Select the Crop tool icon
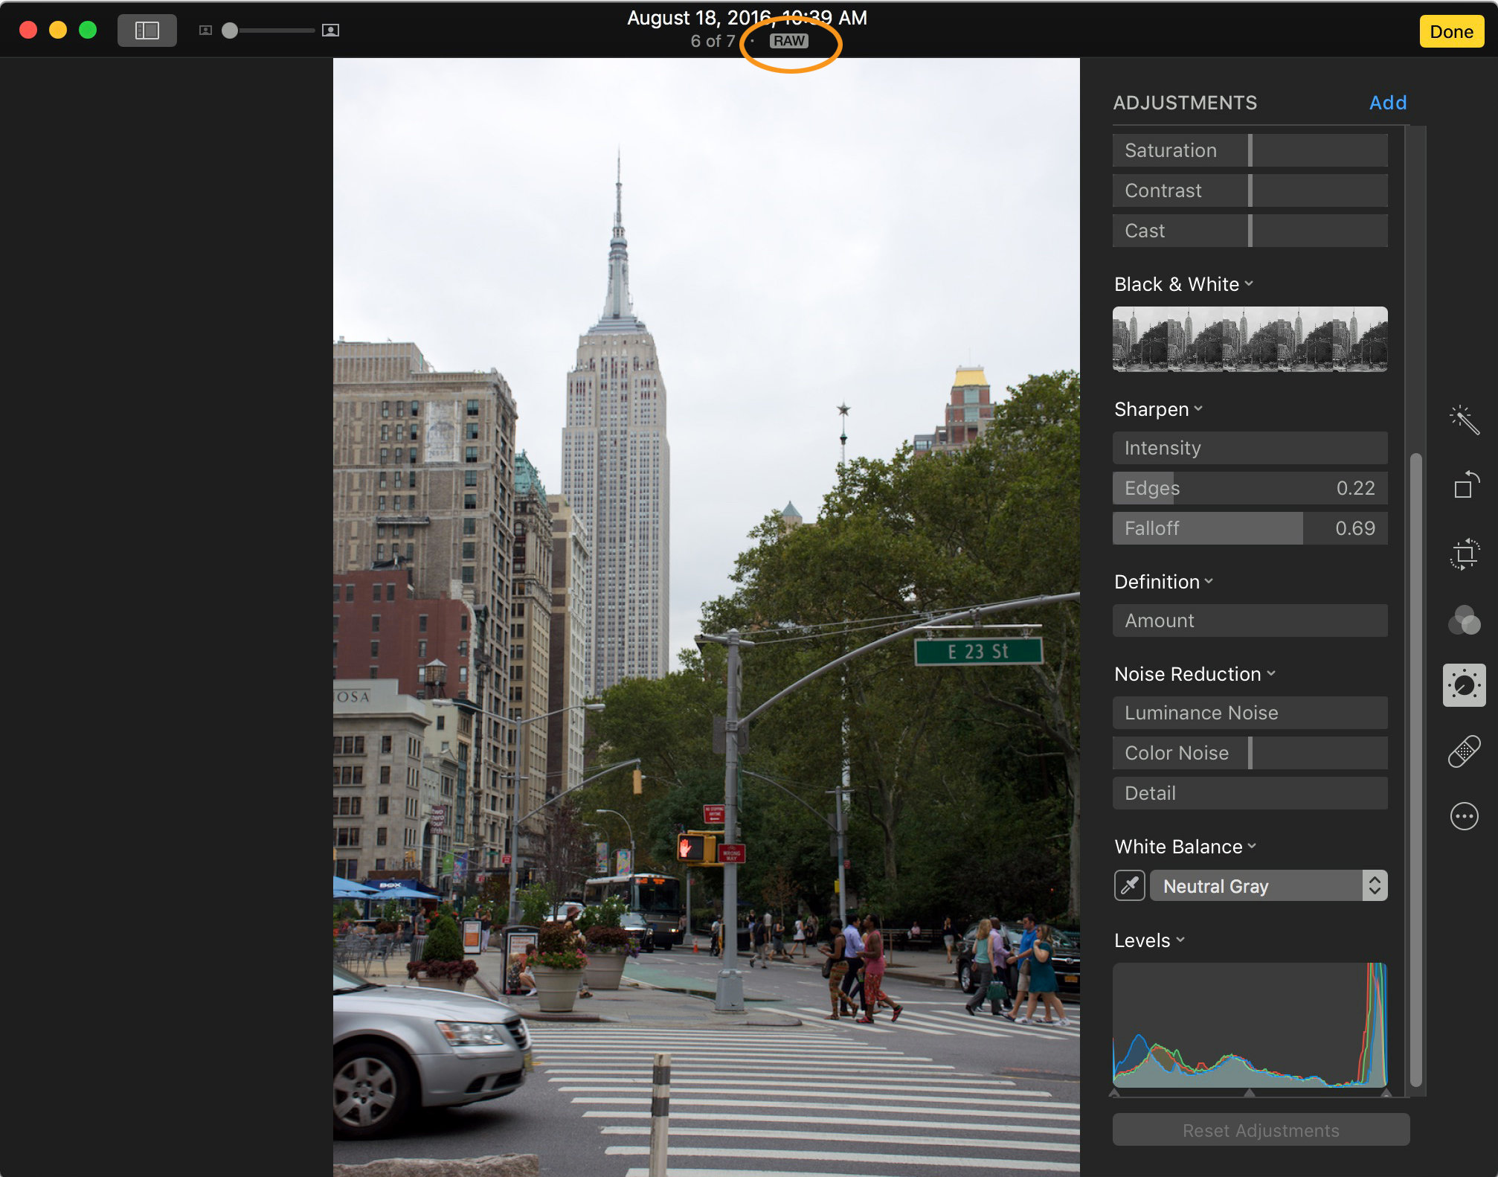This screenshot has height=1177, width=1498. [1464, 554]
